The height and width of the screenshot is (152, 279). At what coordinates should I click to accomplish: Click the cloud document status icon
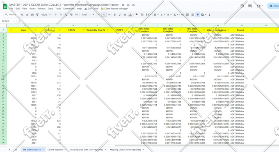(x=133, y=5)
